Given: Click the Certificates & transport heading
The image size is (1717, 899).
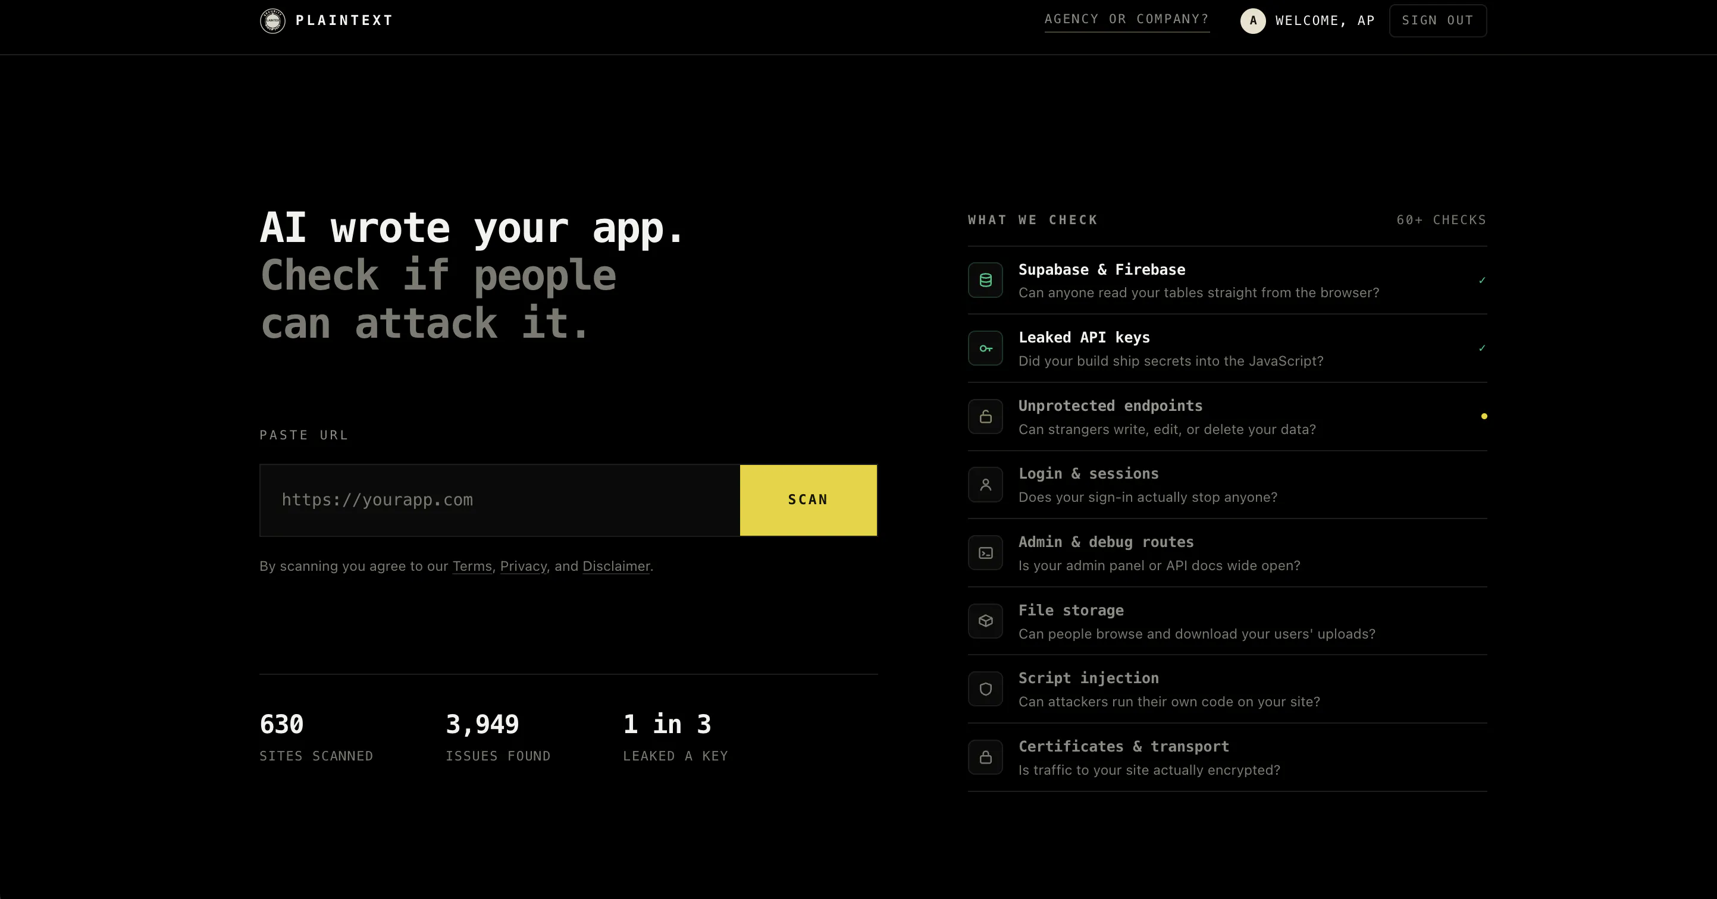Looking at the screenshot, I should 1124,747.
